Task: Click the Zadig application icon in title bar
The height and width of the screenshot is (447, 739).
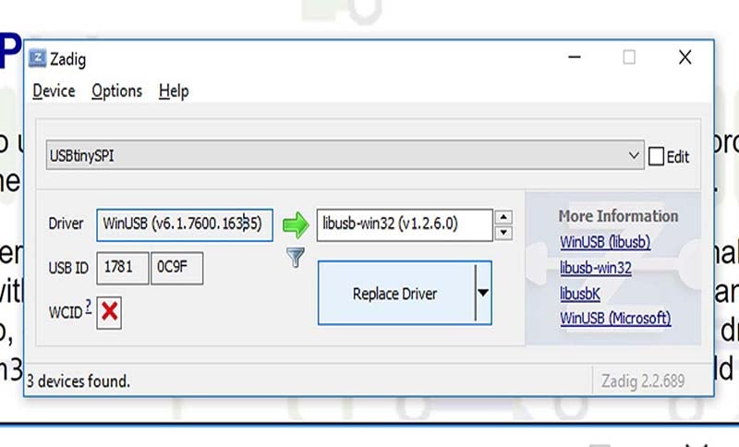Action: pyautogui.click(x=38, y=58)
